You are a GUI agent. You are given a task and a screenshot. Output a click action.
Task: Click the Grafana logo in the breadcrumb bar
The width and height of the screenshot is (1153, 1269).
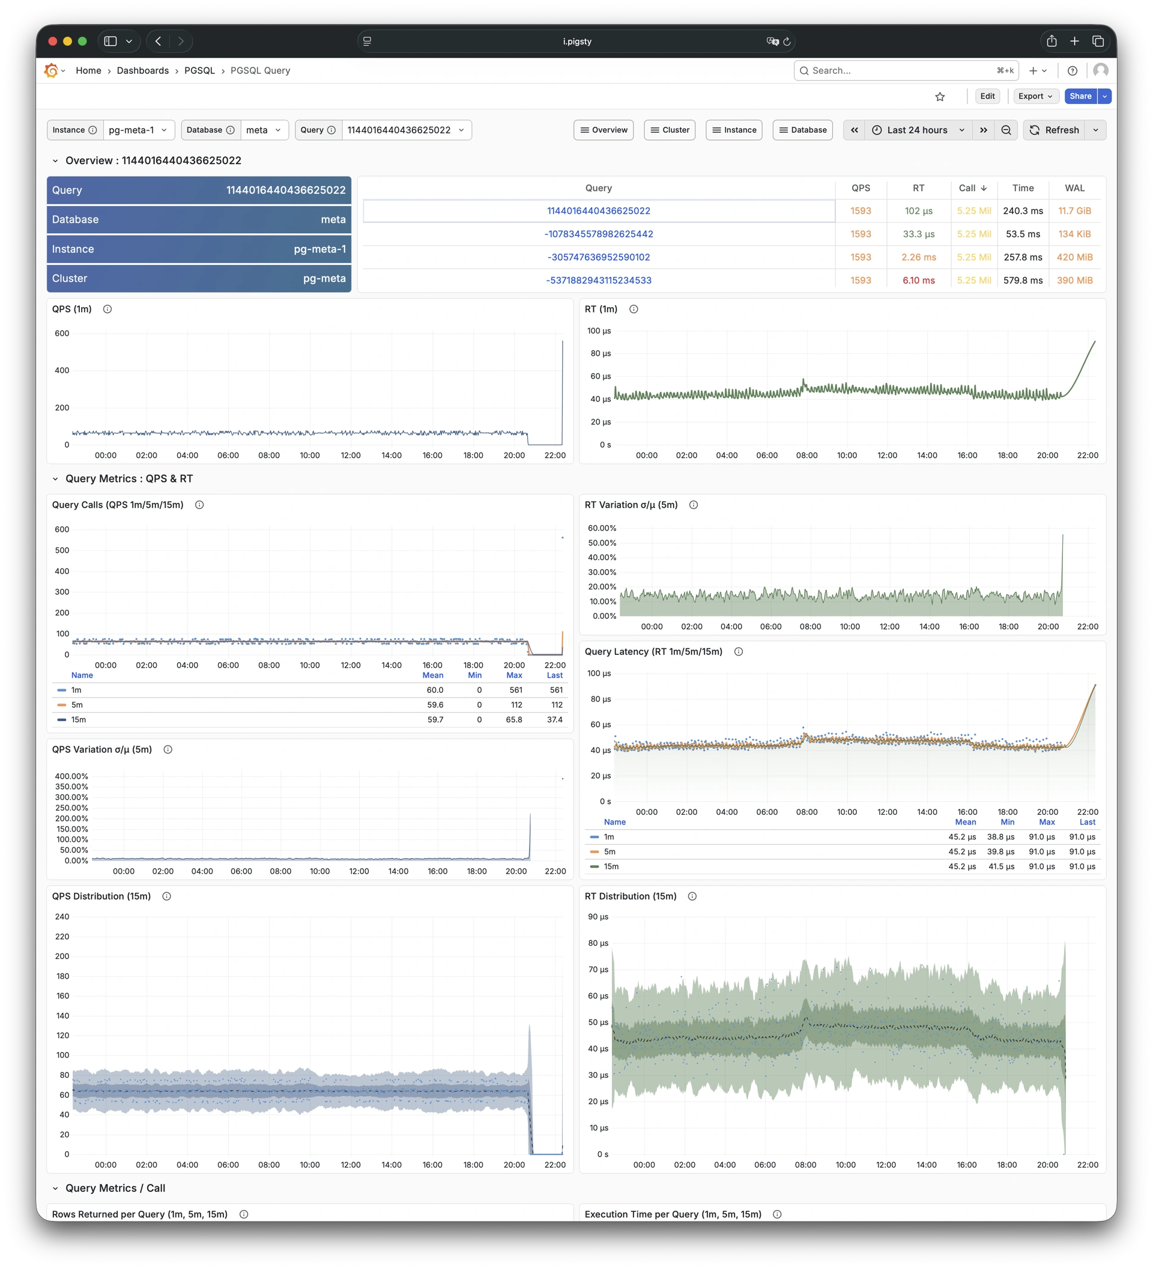51,70
